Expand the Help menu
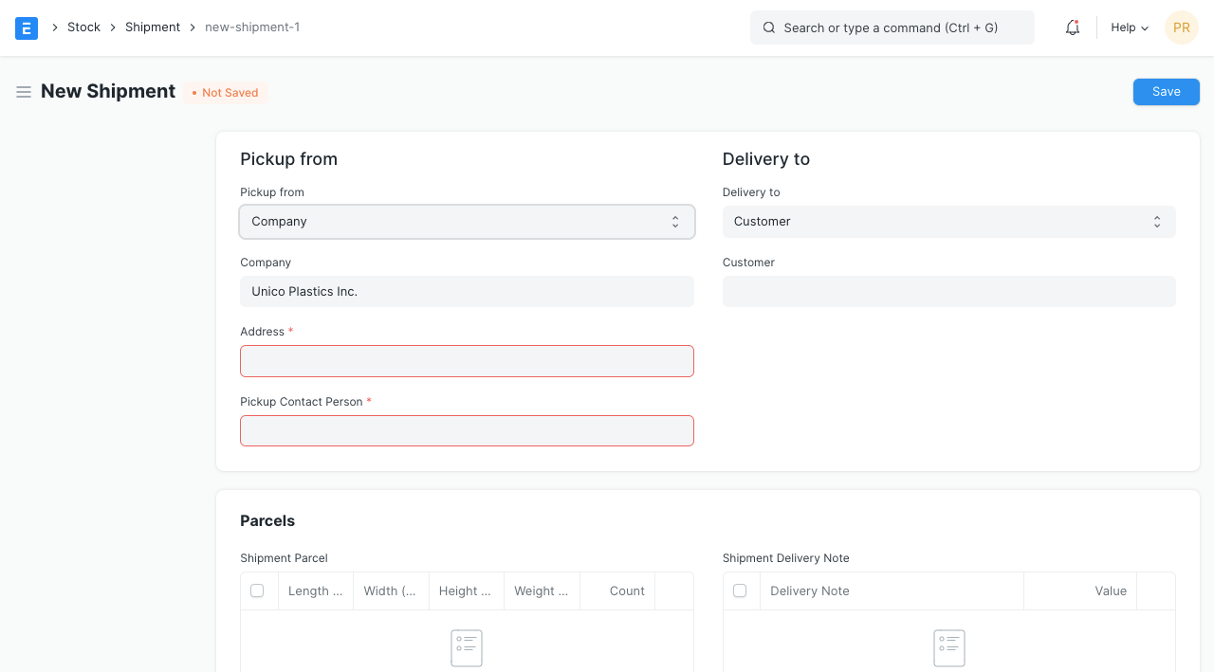The height and width of the screenshot is (672, 1214). point(1129,27)
